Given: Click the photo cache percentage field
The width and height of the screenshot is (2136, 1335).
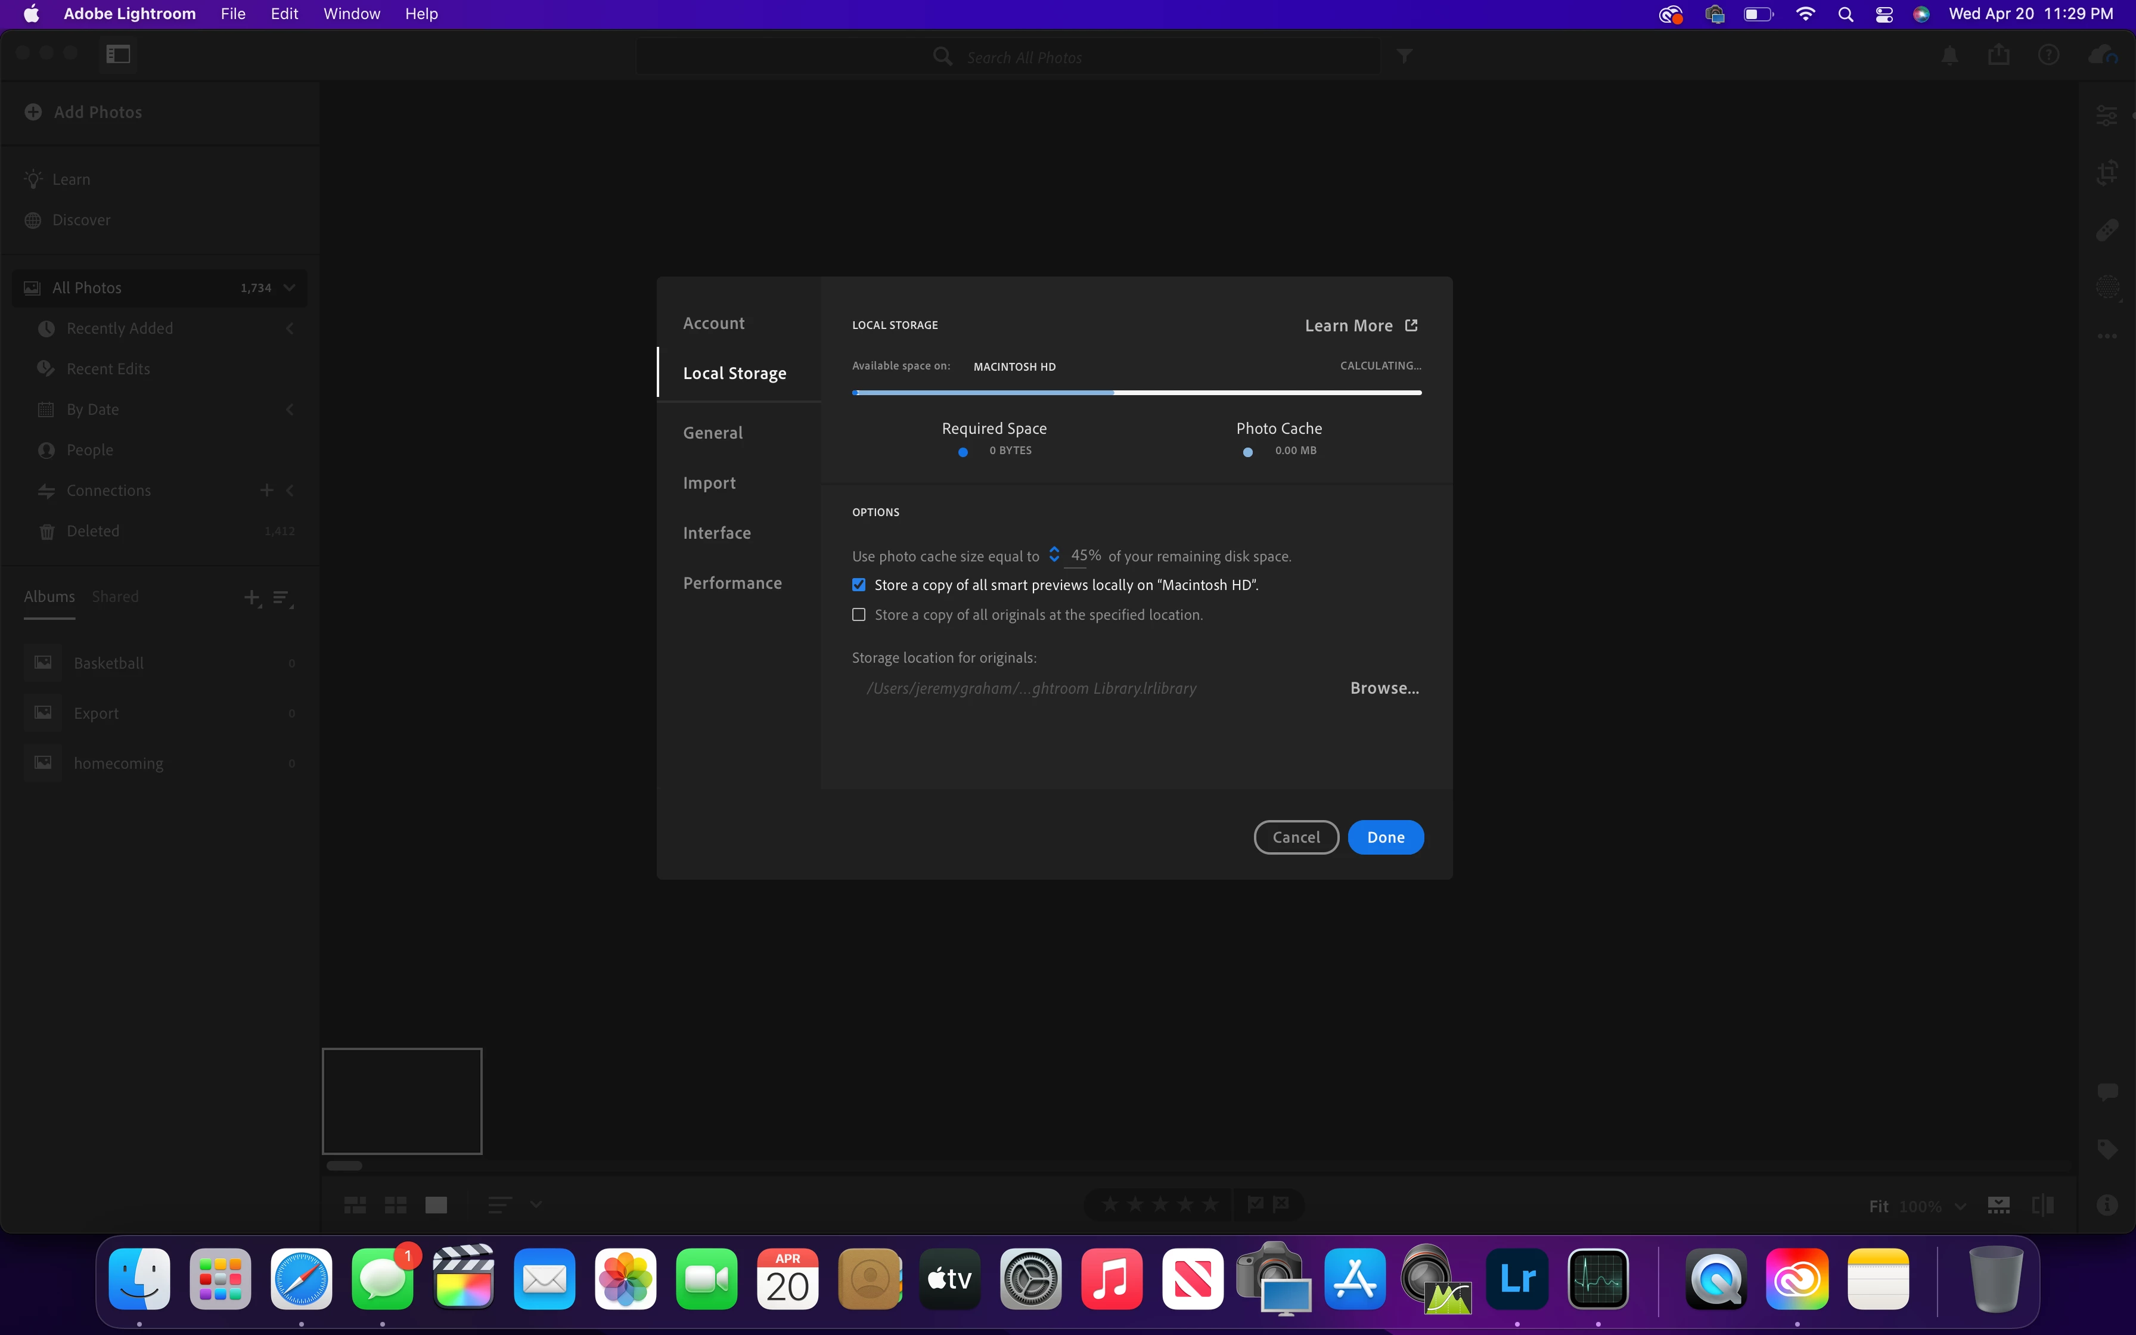Looking at the screenshot, I should 1085,555.
